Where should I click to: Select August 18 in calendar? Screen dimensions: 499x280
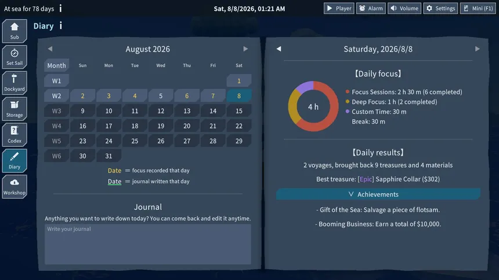135,126
